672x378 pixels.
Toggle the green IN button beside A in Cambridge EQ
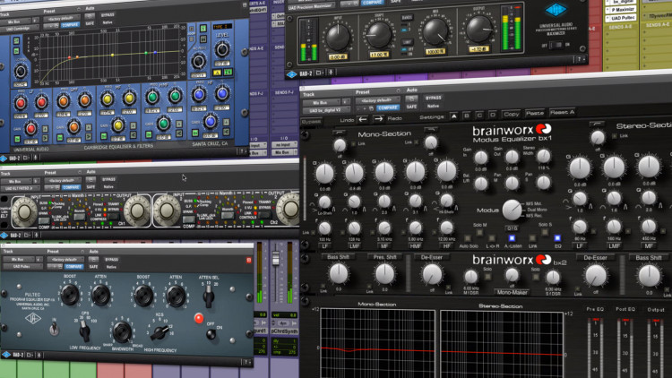pos(228,73)
